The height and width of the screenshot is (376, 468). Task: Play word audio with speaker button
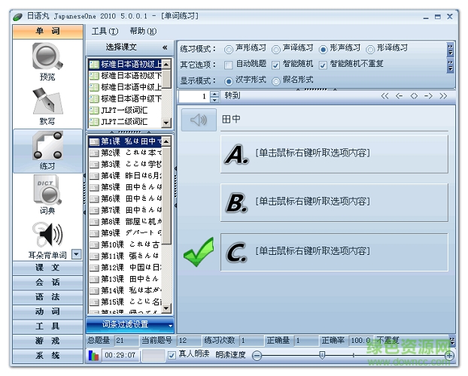(x=199, y=120)
